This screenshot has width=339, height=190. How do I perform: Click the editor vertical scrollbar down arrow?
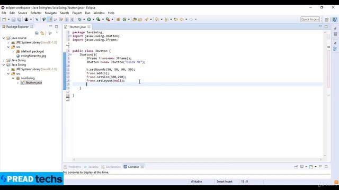tap(325, 155)
